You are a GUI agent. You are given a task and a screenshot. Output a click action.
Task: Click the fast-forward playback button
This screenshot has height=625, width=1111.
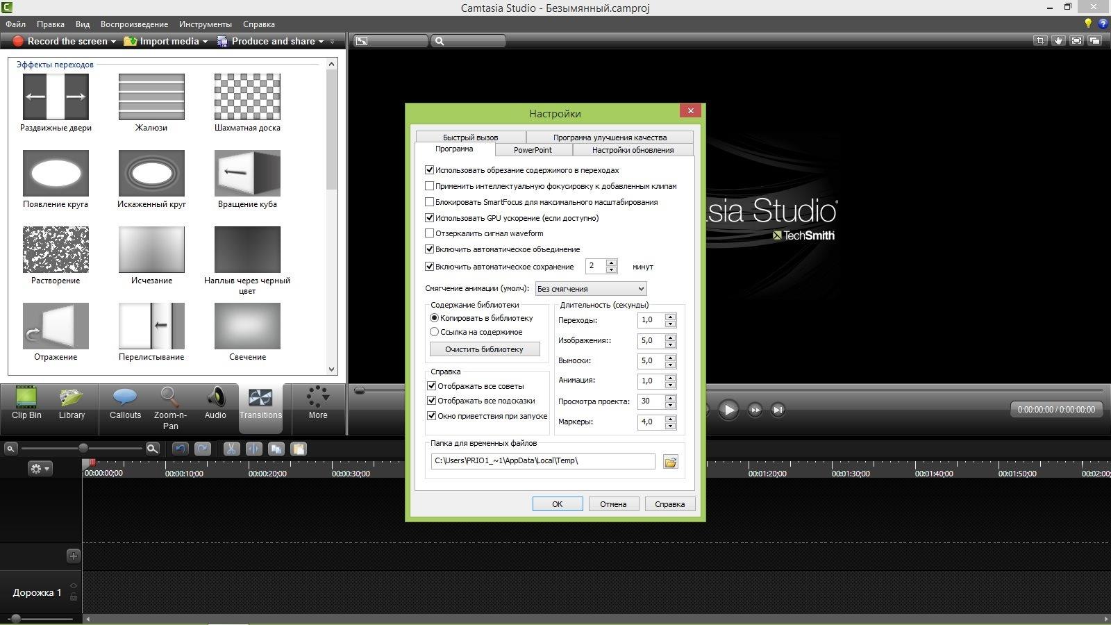tap(755, 410)
